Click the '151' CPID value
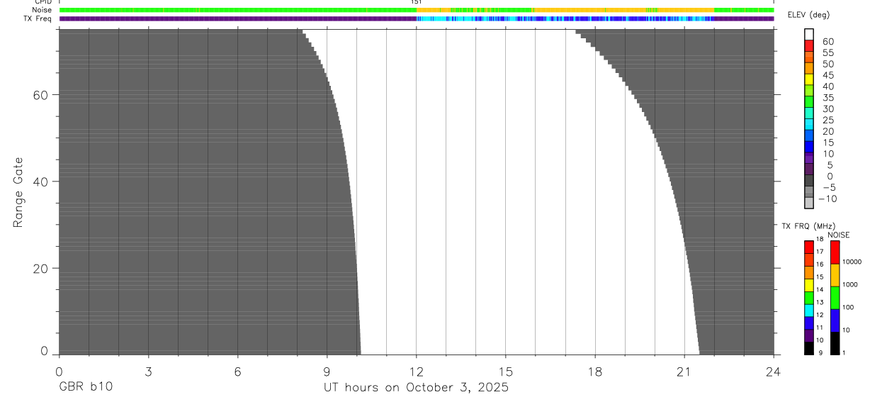Viewport: 870px width, 402px height. click(x=417, y=2)
